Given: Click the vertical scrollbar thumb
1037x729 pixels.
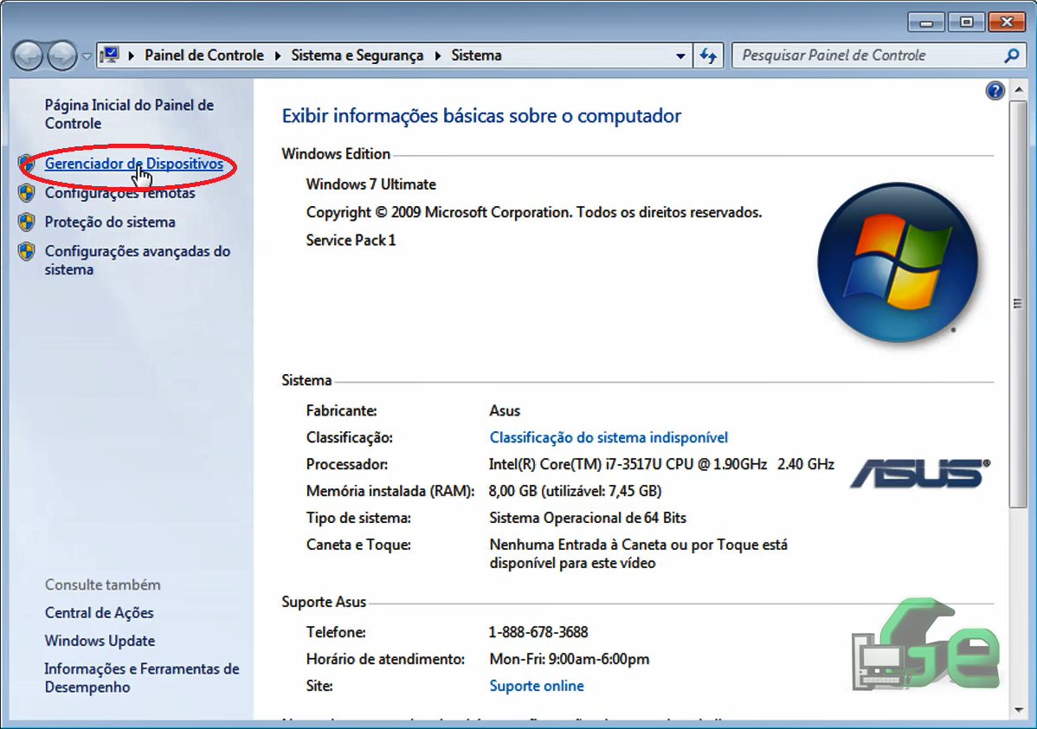Looking at the screenshot, I should (x=1018, y=303).
